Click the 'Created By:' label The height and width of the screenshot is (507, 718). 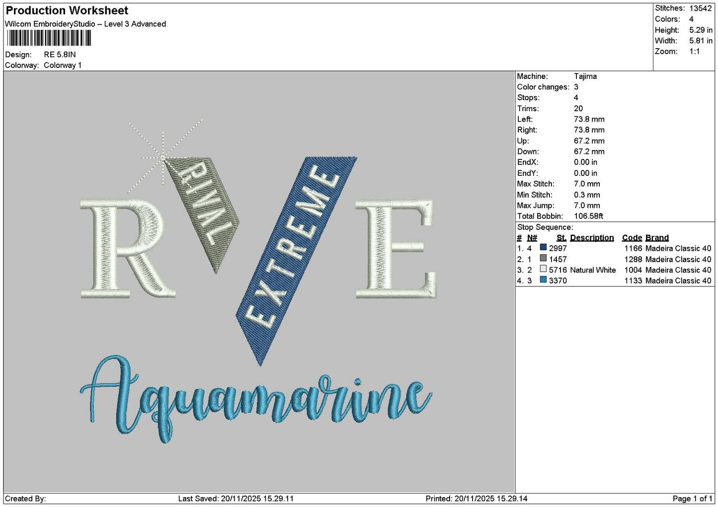tap(25, 499)
